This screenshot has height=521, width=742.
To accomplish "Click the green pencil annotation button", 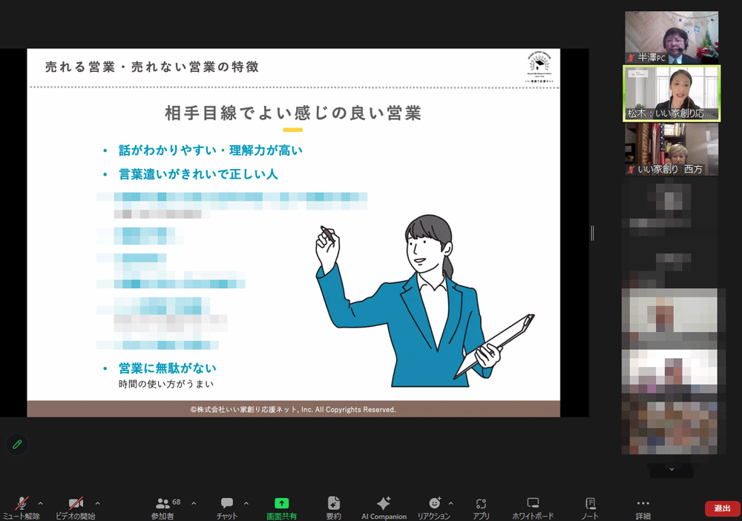I will click(17, 444).
